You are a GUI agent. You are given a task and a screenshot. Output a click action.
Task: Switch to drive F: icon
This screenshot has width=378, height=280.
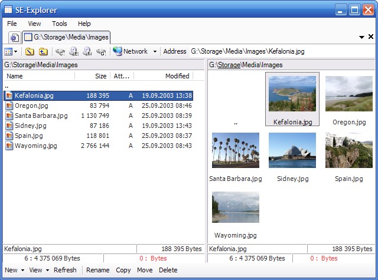point(87,51)
